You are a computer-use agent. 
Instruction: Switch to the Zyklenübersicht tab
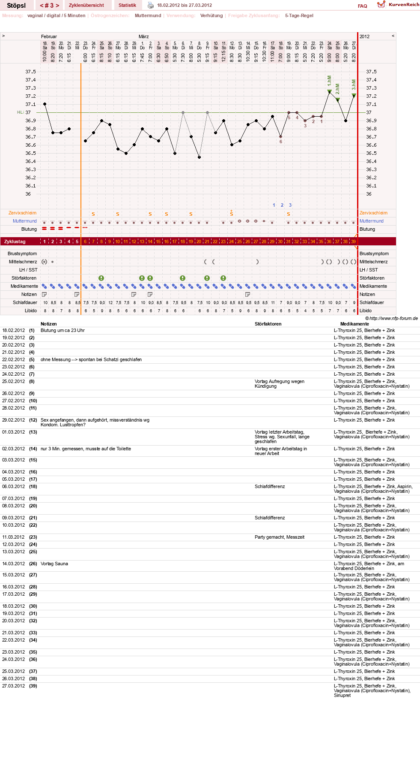click(86, 5)
